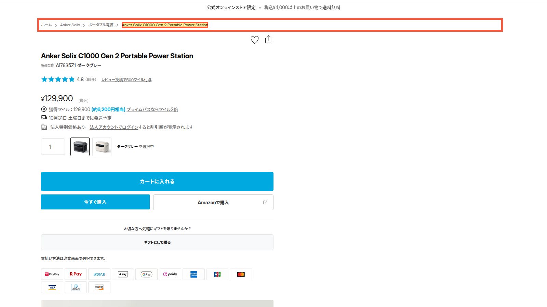
Task: Click the ¥129,900 price
Action: pos(57,99)
